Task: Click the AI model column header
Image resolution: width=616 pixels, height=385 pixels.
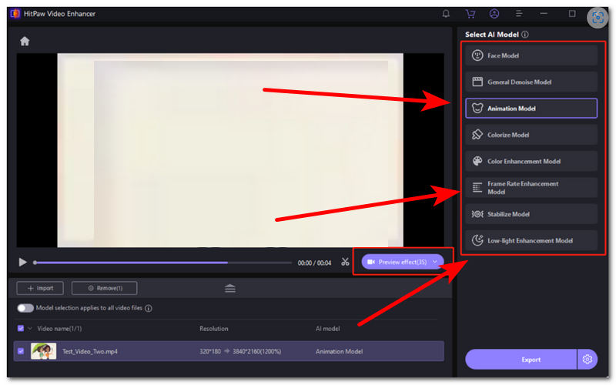Action: pos(328,329)
